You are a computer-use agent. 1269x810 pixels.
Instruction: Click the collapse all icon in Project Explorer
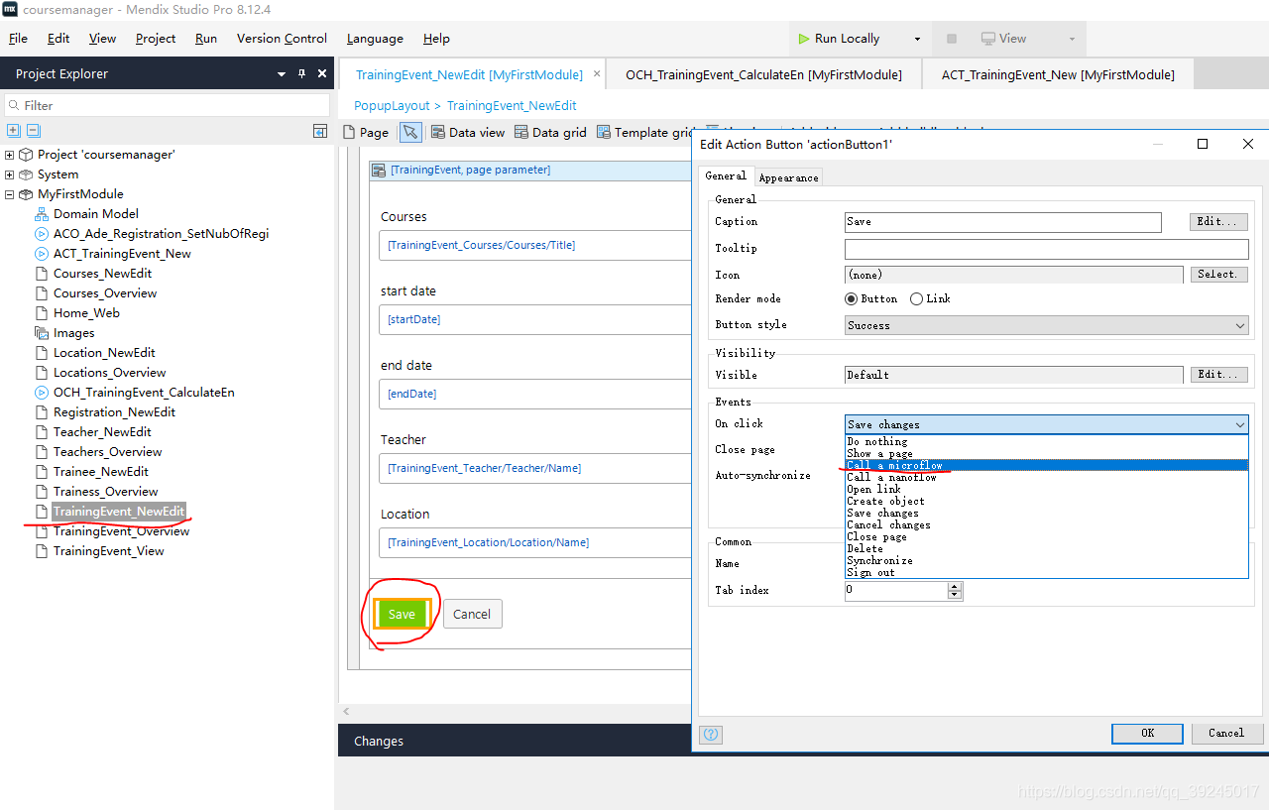pos(33,130)
